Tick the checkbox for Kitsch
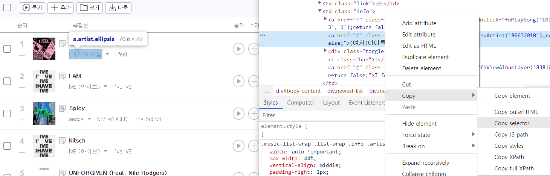Image resolution: width=550 pixels, height=176 pixels. 7,146
